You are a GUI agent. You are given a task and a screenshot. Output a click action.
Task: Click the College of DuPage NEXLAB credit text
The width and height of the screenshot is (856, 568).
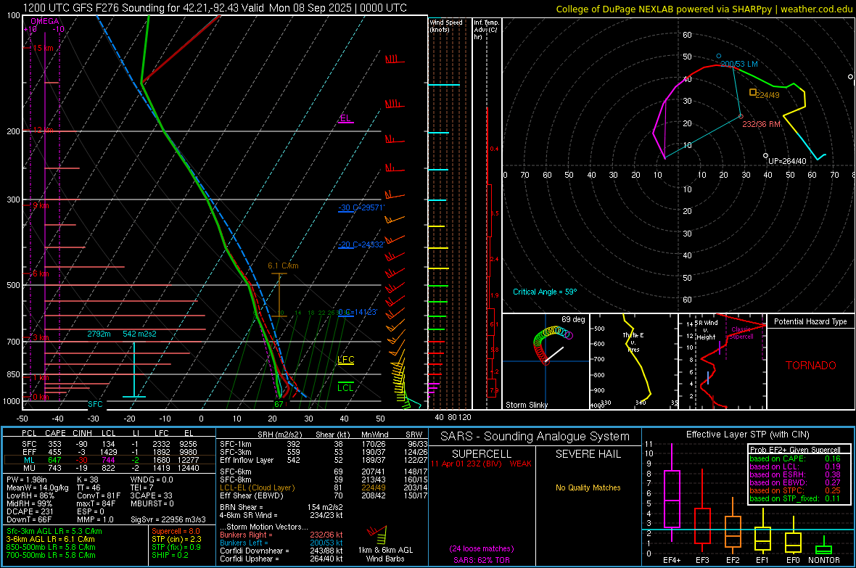[704, 9]
